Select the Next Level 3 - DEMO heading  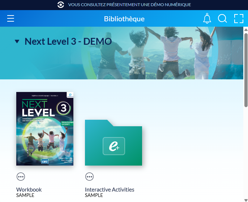(x=68, y=41)
